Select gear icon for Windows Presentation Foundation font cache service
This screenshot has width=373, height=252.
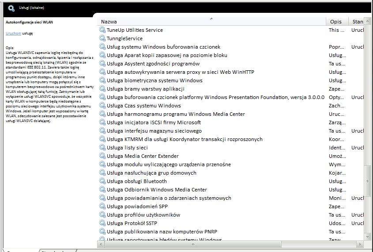[x=102, y=97]
